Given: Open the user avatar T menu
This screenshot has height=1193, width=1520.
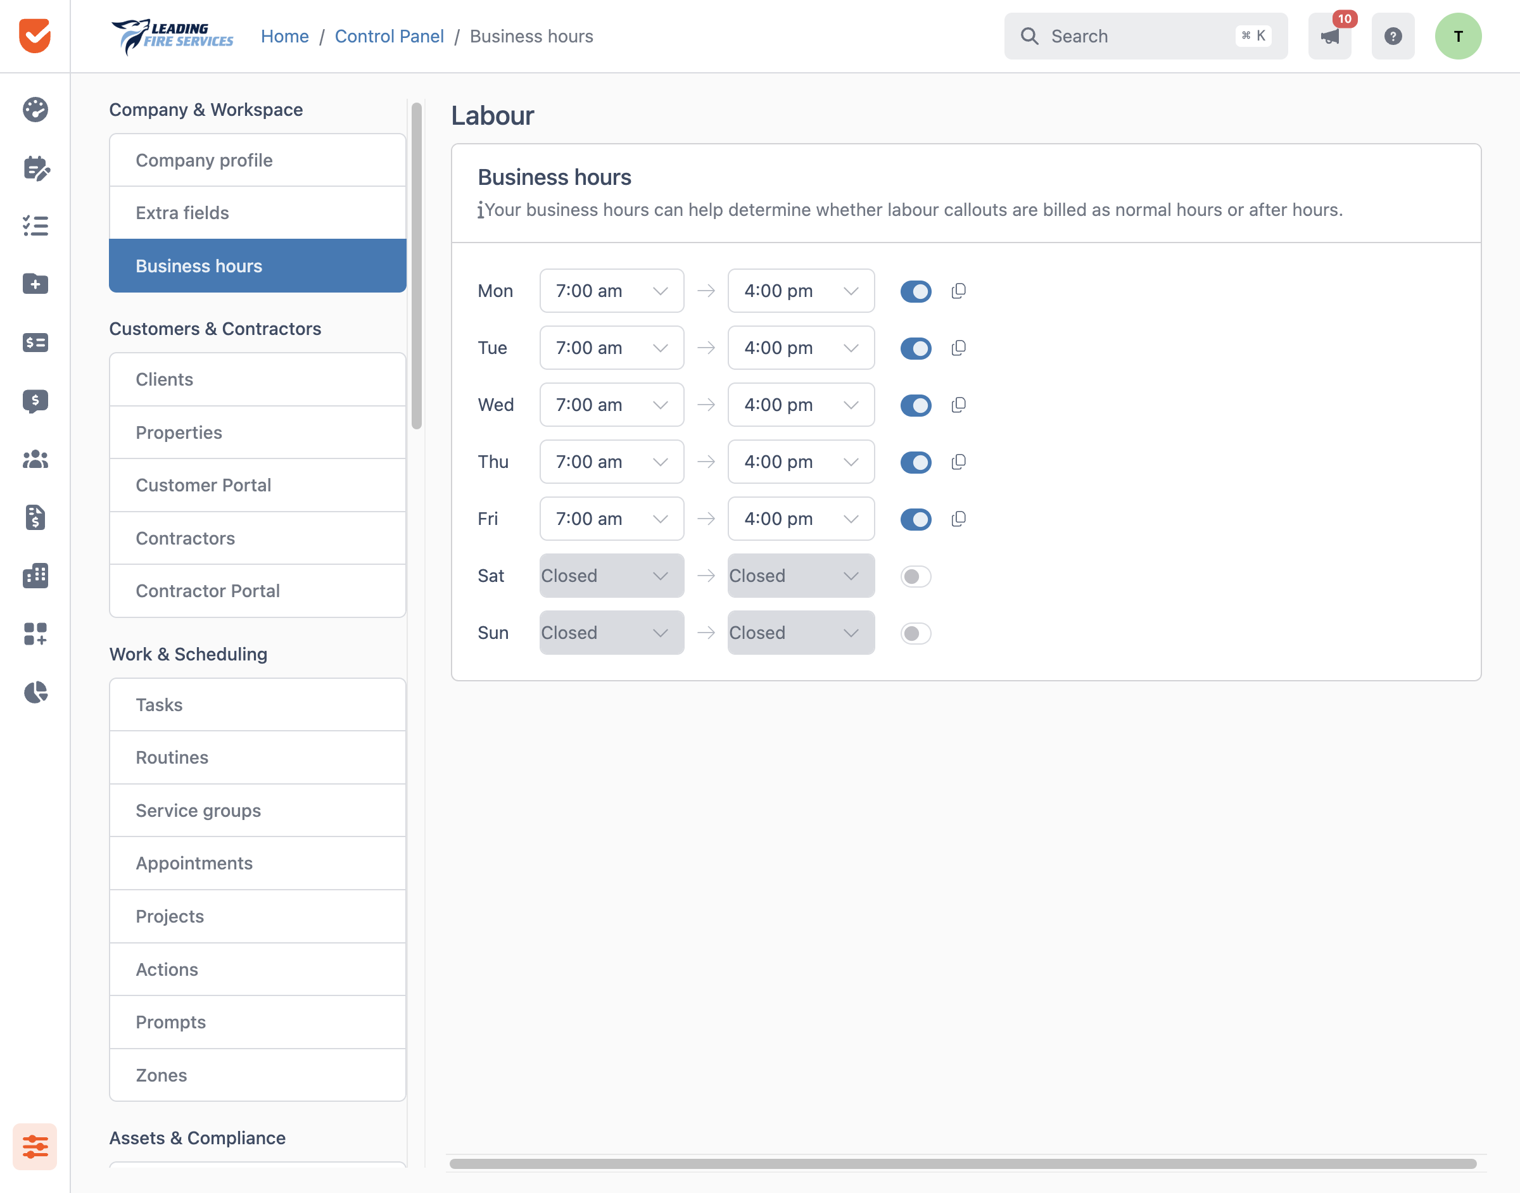Looking at the screenshot, I should tap(1458, 36).
